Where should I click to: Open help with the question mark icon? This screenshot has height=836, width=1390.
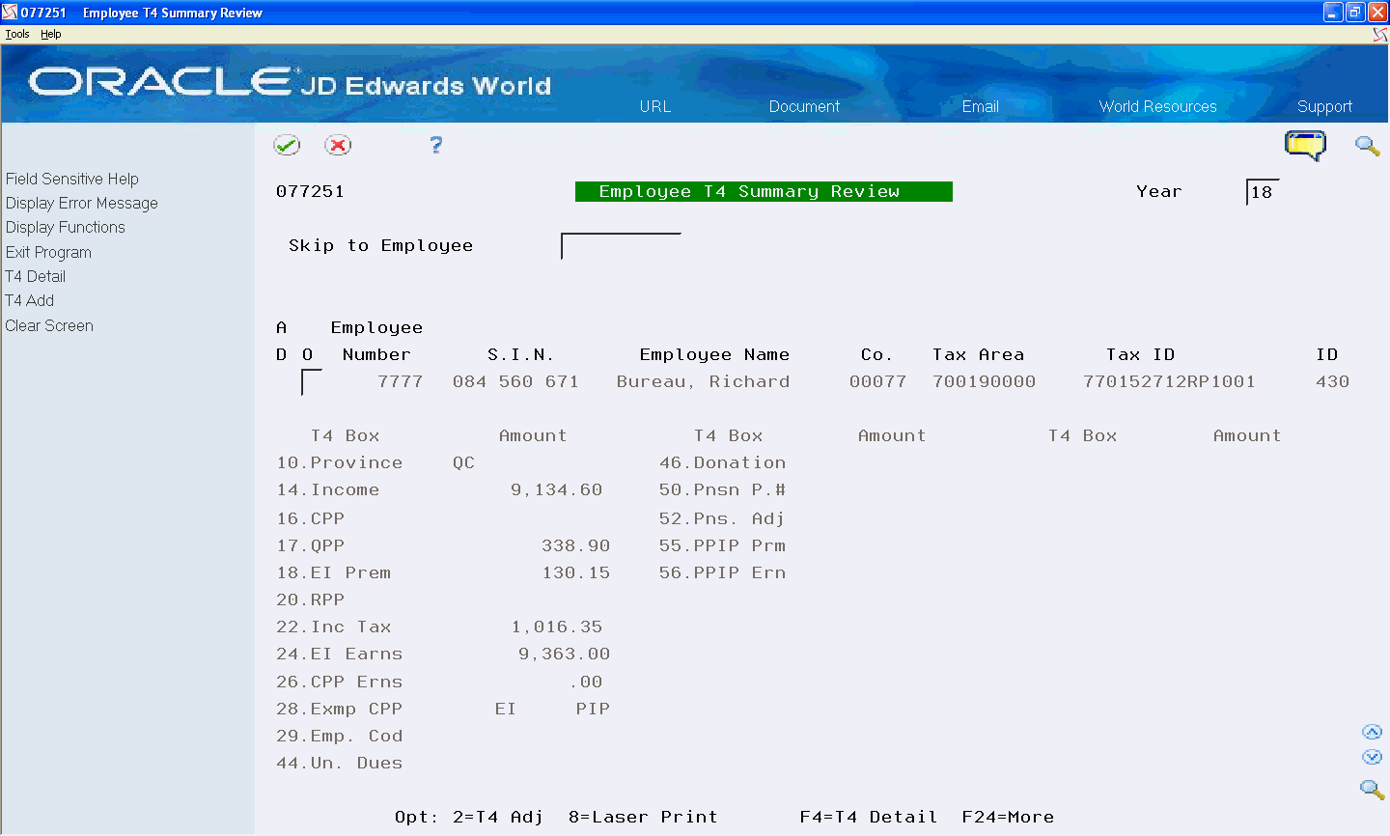point(436,145)
